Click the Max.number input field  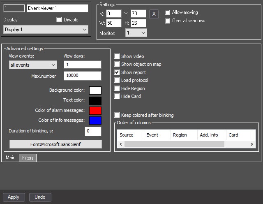click(82, 76)
